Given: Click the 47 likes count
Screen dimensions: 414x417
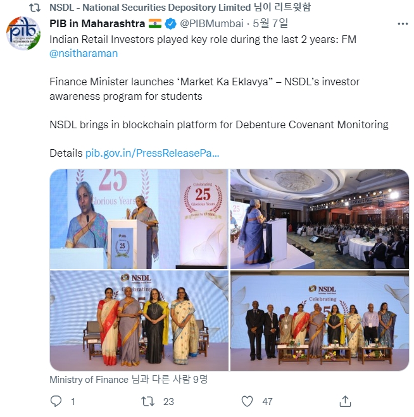Looking at the screenshot, I should point(267,401).
